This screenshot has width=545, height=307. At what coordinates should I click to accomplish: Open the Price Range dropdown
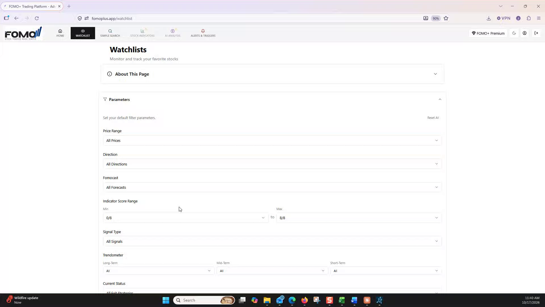coord(272,140)
